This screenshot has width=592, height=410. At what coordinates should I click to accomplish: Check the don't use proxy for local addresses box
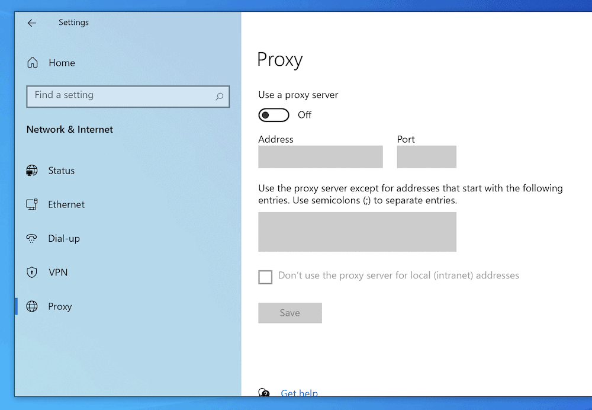coord(266,277)
